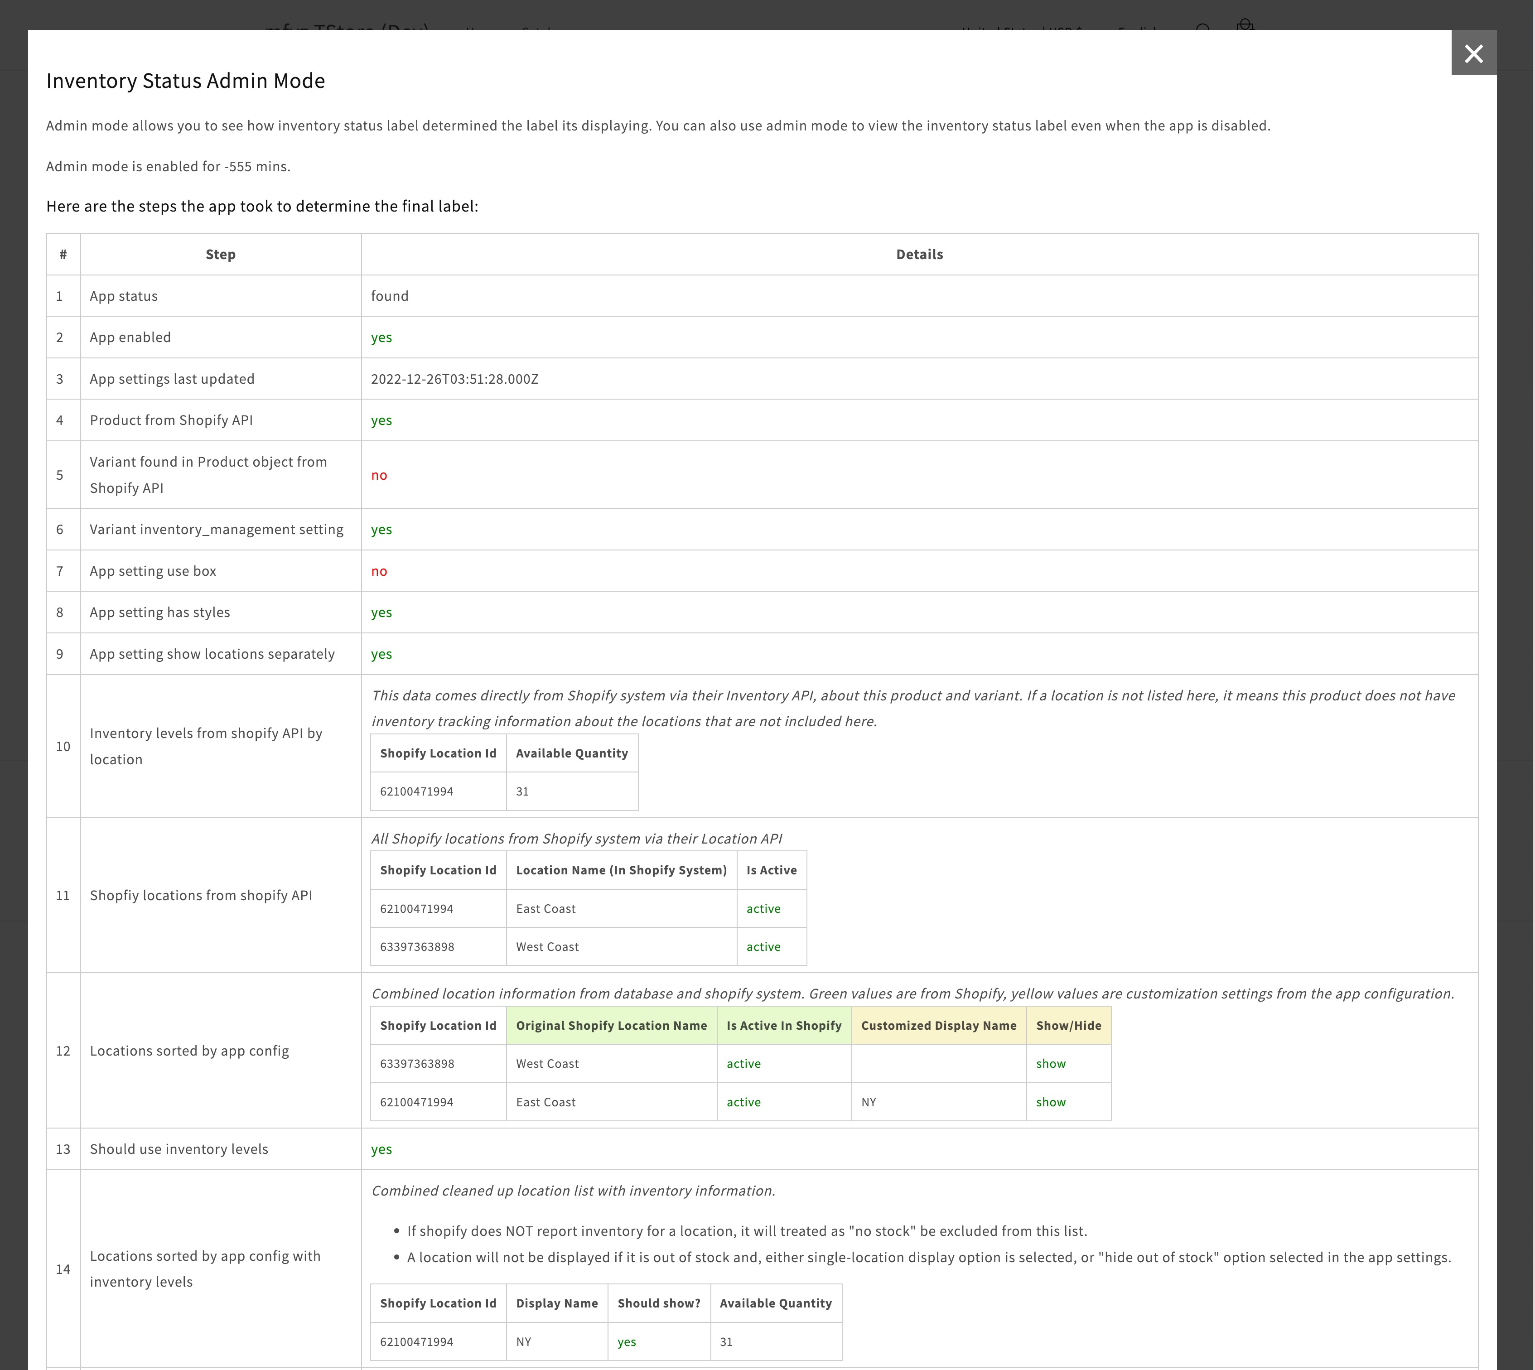Click location id 63397363898 in step 11 table

(x=416, y=947)
